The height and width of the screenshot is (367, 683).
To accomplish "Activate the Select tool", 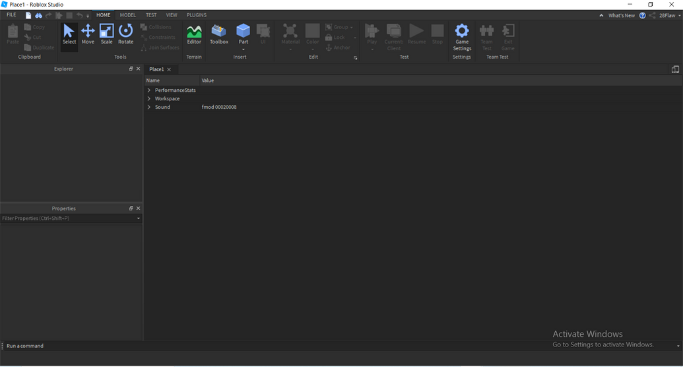I will pyautogui.click(x=69, y=34).
